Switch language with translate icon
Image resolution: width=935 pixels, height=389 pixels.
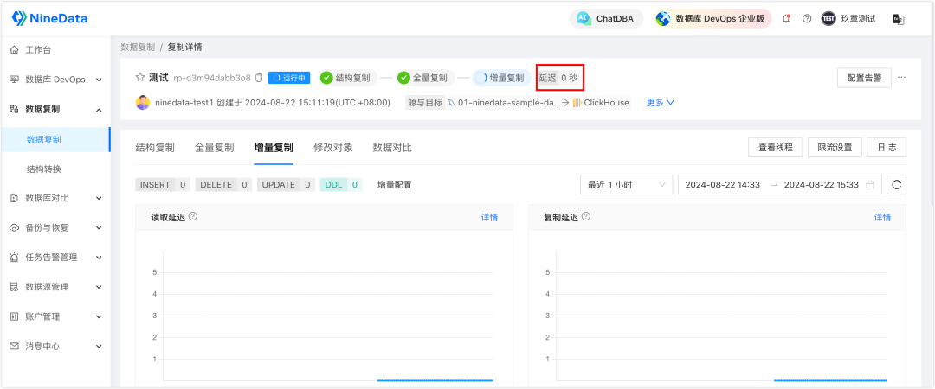(898, 19)
